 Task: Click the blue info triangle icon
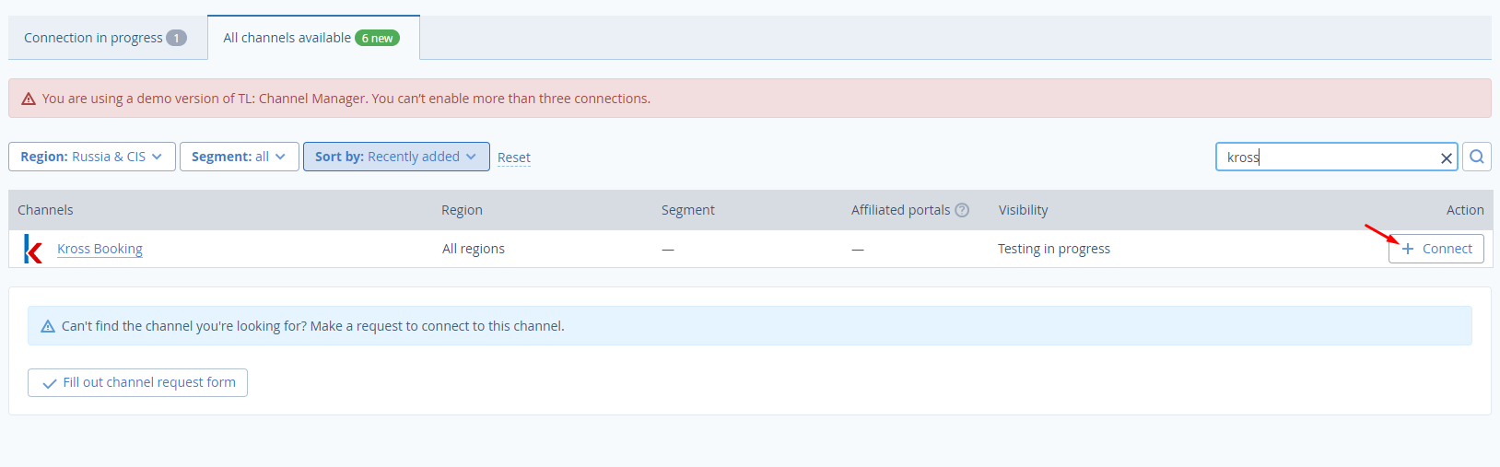point(48,326)
